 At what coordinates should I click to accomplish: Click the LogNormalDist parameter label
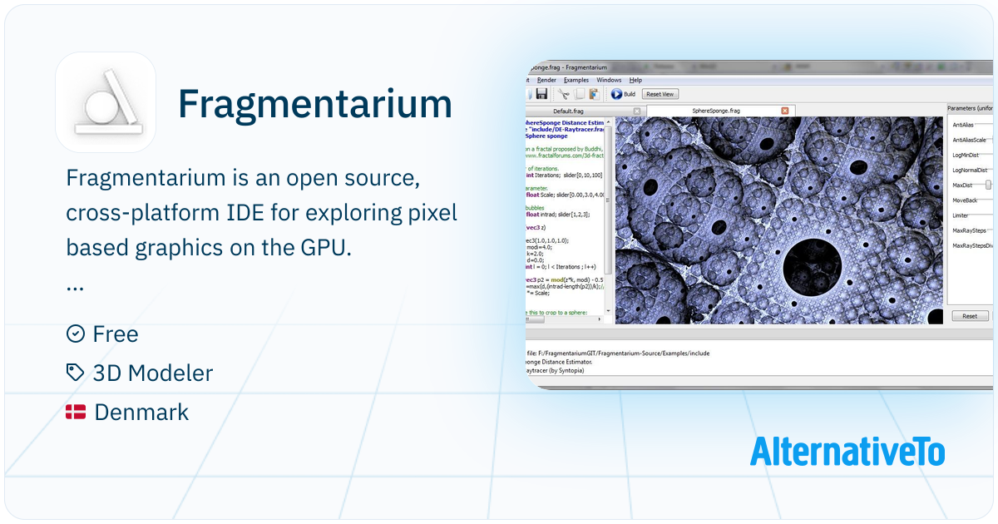coord(969,170)
